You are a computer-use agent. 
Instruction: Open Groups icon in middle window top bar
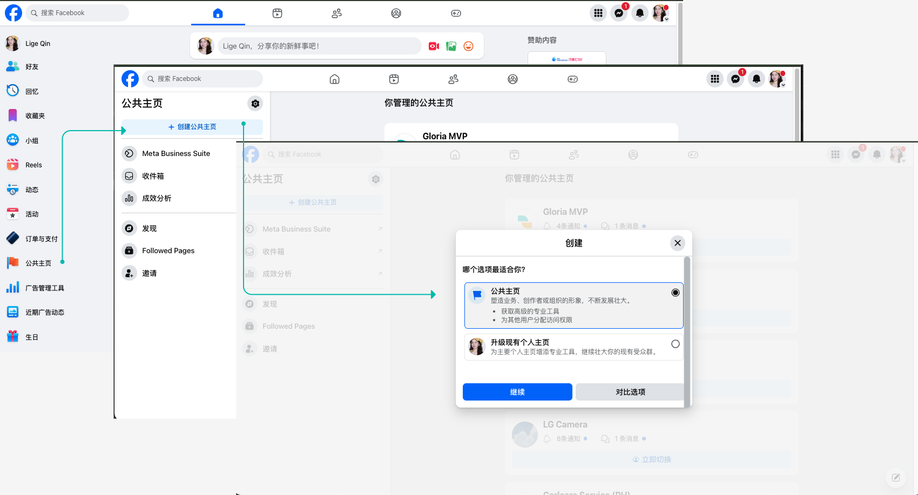click(513, 79)
